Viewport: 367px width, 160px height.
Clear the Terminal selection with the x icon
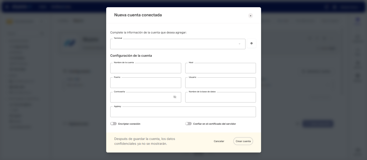251,43
